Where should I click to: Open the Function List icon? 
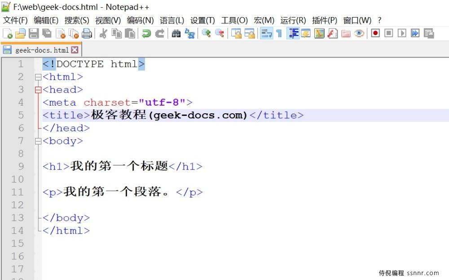[x=332, y=34]
